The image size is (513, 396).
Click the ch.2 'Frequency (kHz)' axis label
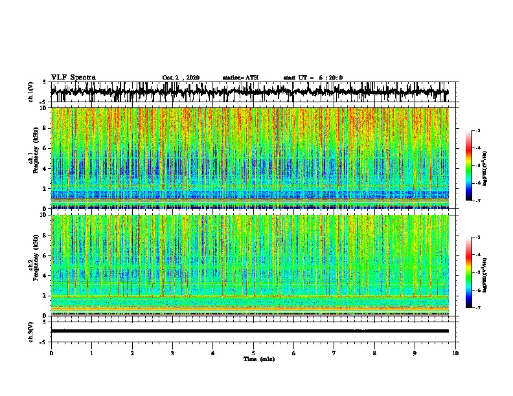(36, 258)
